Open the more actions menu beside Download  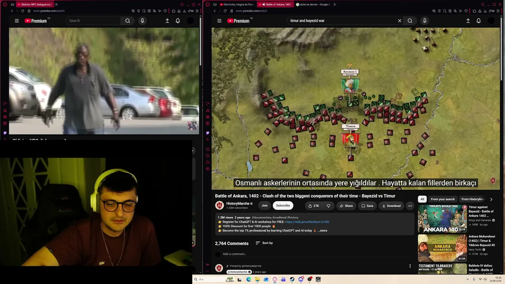pyautogui.click(x=410, y=206)
